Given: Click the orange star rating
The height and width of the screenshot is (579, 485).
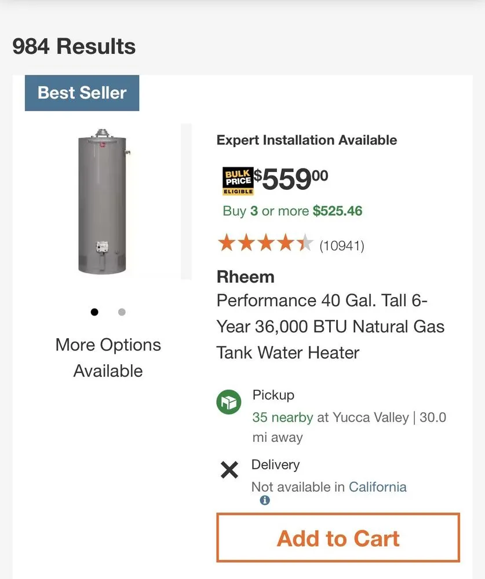Looking at the screenshot, I should (265, 244).
